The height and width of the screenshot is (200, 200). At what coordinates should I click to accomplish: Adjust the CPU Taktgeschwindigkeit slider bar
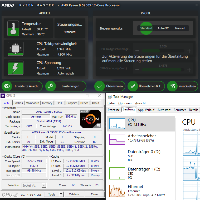pos(163,51)
